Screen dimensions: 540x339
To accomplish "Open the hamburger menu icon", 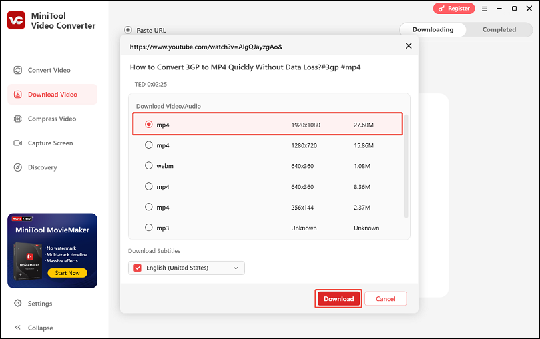I will 484,9.
